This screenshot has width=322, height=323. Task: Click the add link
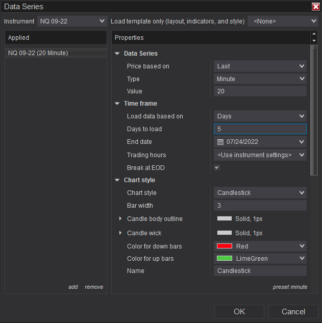[x=73, y=287]
